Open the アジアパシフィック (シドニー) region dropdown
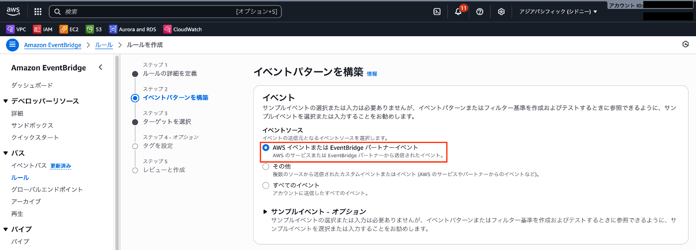Image resolution: width=696 pixels, height=250 pixels. 558,11
